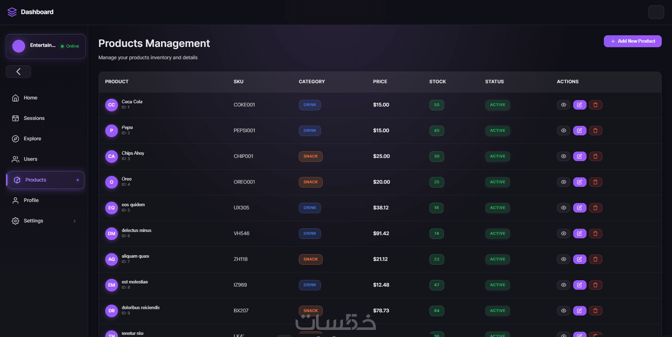Click the ACTIVE status badge for Pepsi
This screenshot has width=672, height=337.
498,130
